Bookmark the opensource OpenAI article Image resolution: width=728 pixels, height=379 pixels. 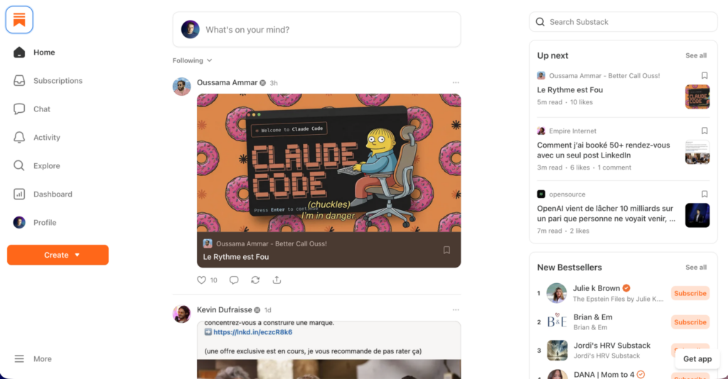(705, 194)
